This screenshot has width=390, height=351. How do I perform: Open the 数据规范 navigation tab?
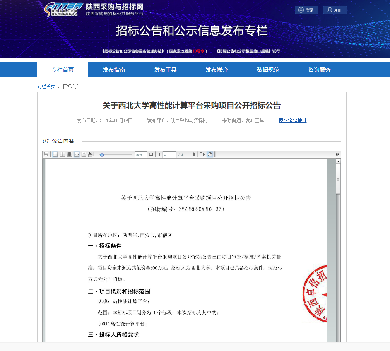[268, 70]
